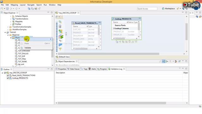Click the filter funnel palette icon
202x114 pixels.
(60, 49)
